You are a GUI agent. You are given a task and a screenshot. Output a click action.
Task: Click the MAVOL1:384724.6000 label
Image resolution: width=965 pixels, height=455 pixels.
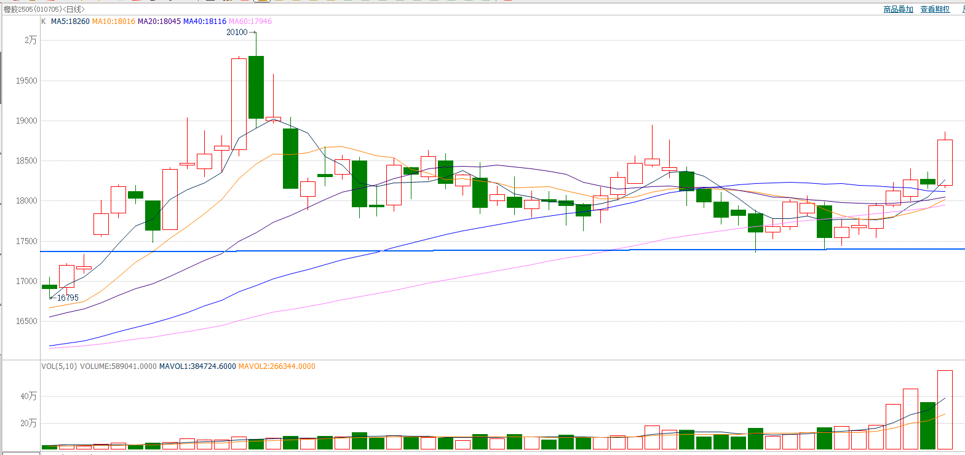[197, 366]
